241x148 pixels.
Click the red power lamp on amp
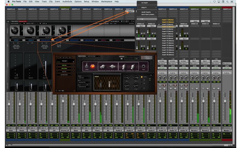point(92,66)
